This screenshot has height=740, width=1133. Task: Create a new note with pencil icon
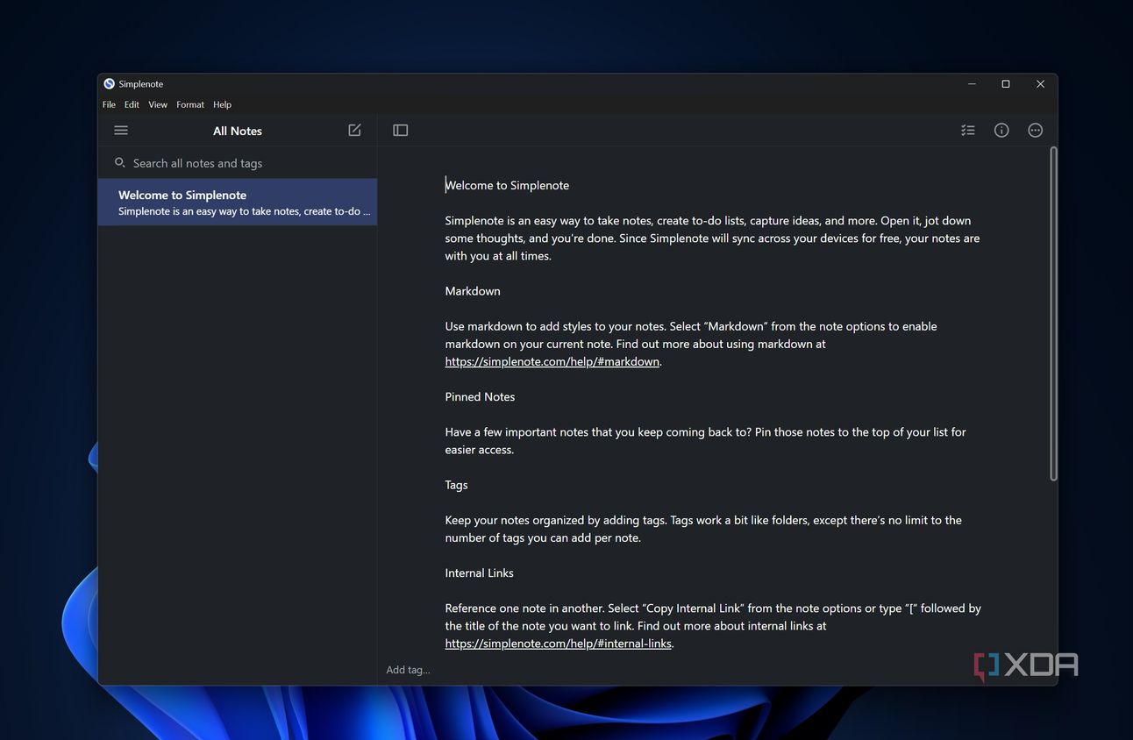click(x=354, y=130)
